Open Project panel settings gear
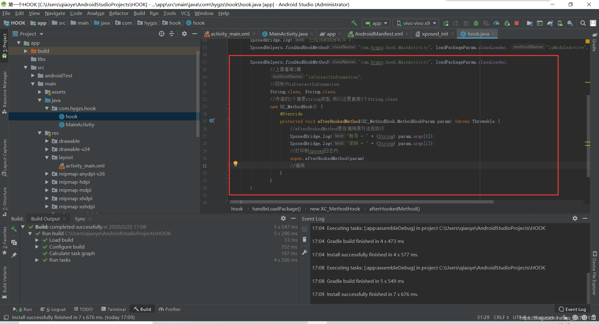The height and width of the screenshot is (324, 599). click(x=184, y=34)
